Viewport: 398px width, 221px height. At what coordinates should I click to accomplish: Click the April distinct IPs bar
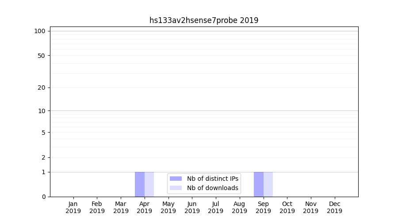pos(140,184)
